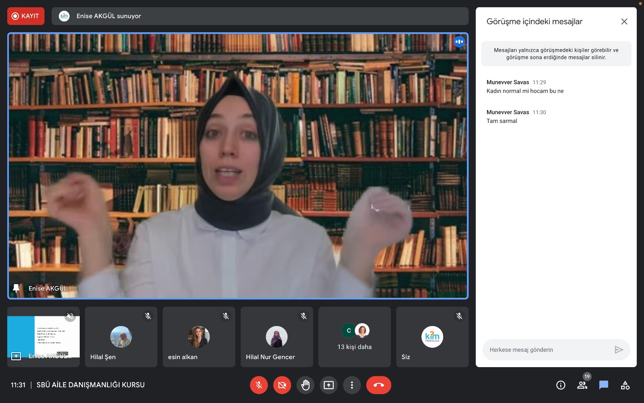
Task: Open the meeting details info icon
Action: coord(561,385)
